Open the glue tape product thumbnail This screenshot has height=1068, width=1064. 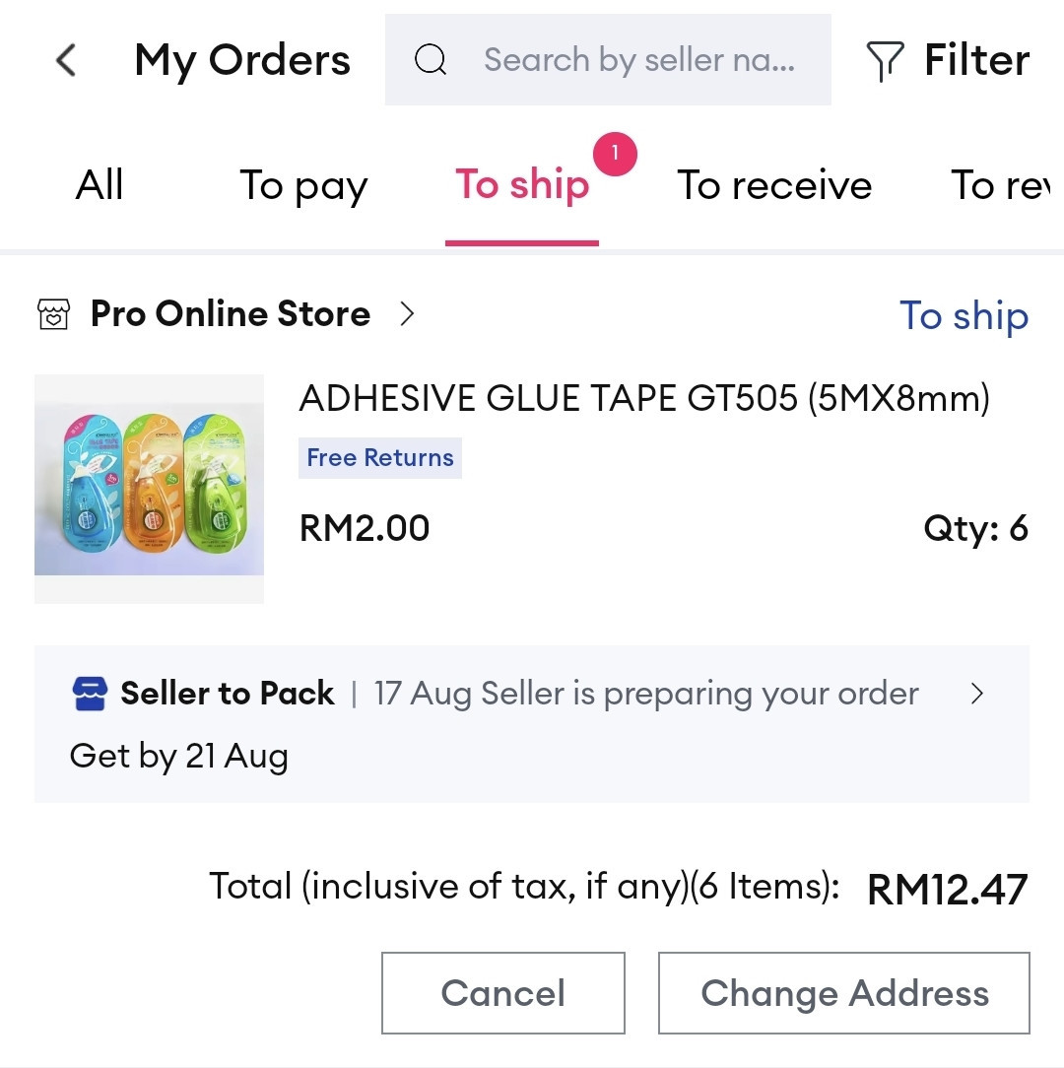pos(149,489)
